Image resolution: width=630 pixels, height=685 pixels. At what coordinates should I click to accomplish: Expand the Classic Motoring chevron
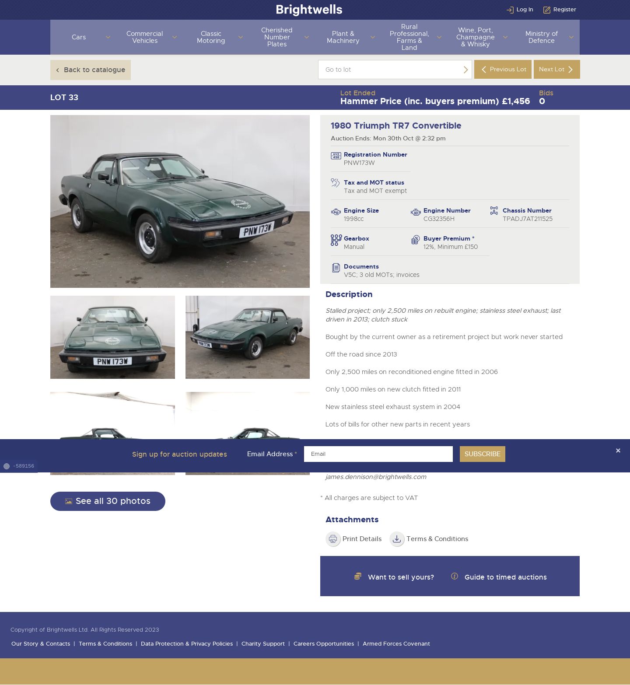point(240,37)
